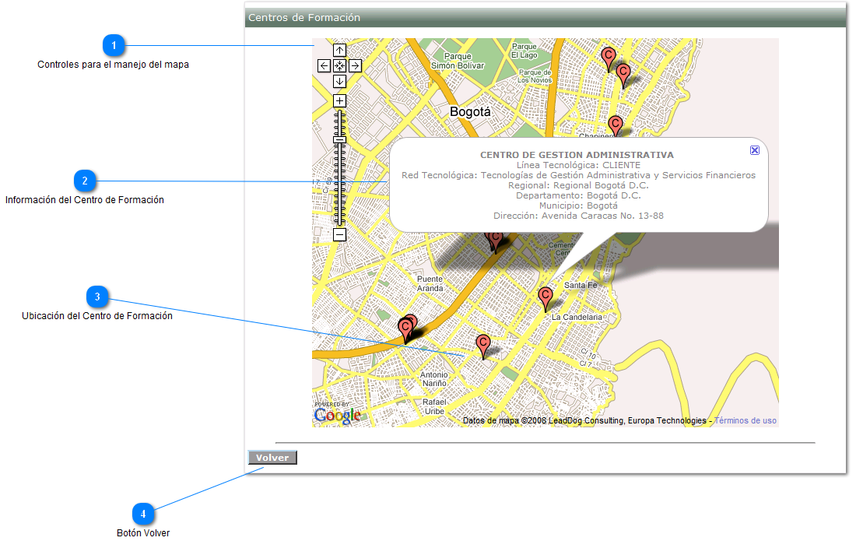This screenshot has width=856, height=541.
Task: Open the Términos de uso link
Action: 745,420
